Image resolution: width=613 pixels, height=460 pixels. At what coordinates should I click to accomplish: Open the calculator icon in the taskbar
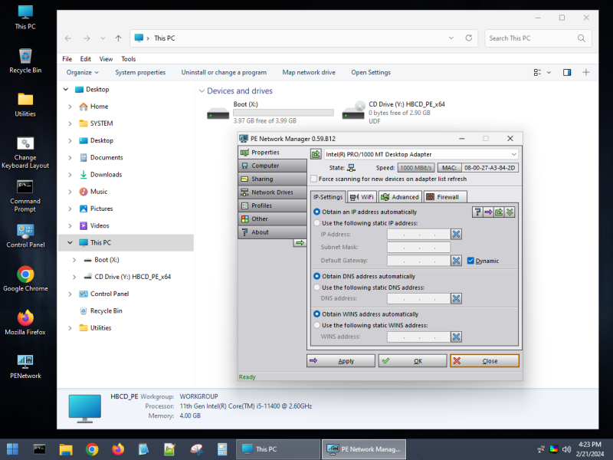pyautogui.click(x=222, y=449)
